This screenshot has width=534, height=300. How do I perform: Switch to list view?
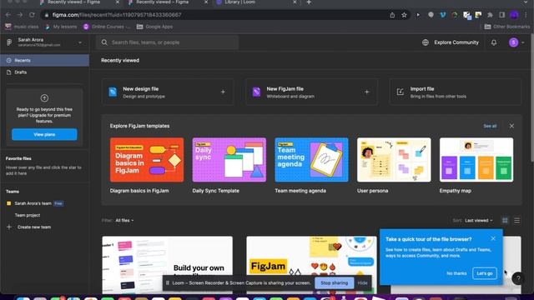[x=516, y=220]
